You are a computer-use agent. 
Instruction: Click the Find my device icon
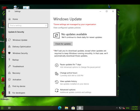9,86
